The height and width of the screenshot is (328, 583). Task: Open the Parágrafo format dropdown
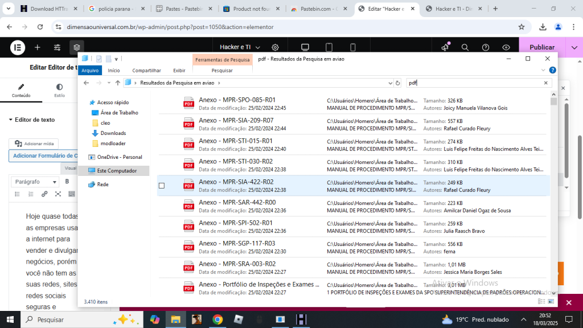pyautogui.click(x=35, y=182)
